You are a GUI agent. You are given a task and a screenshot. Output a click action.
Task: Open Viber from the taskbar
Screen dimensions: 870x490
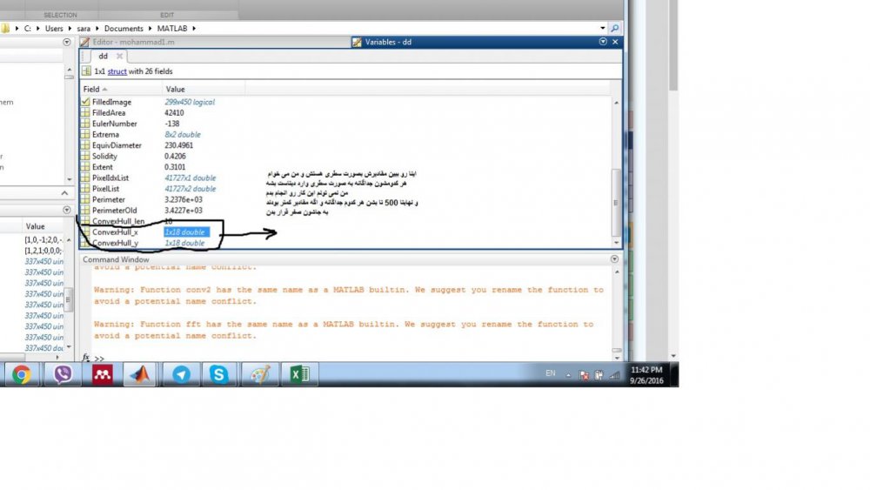coord(63,375)
